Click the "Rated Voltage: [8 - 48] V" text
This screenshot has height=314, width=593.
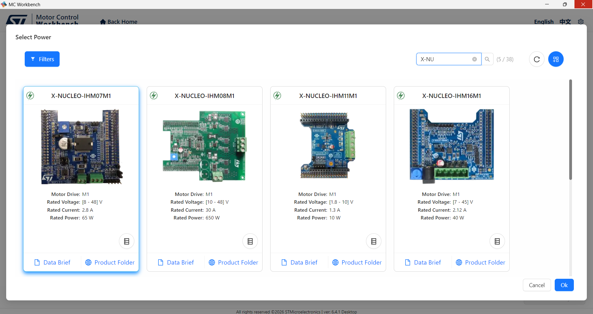click(75, 202)
